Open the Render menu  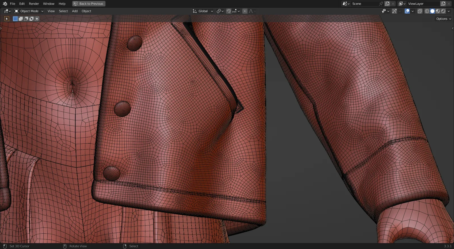[34, 4]
